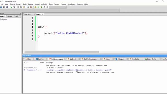
Task: Open the Settings menu
Action: (80, 4)
